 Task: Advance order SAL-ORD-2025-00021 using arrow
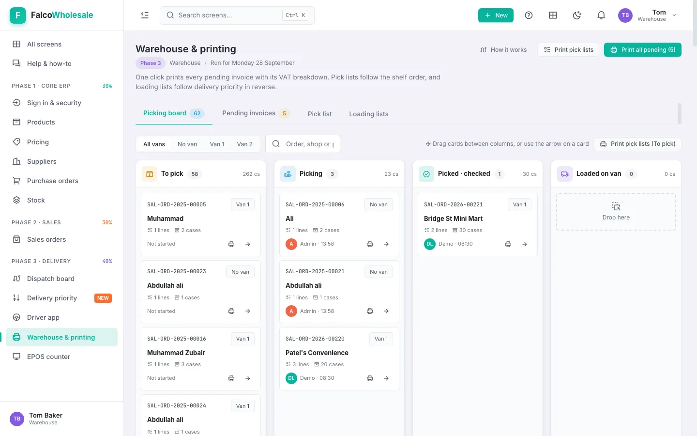point(386,311)
